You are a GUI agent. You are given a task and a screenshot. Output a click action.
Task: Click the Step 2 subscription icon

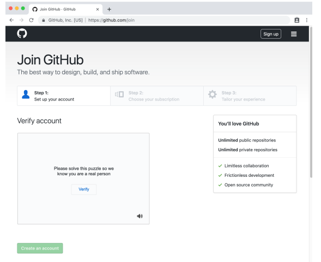coord(119,94)
